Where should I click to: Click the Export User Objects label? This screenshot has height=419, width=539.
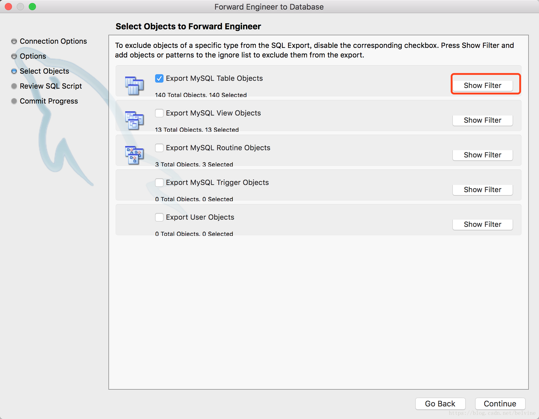click(200, 217)
